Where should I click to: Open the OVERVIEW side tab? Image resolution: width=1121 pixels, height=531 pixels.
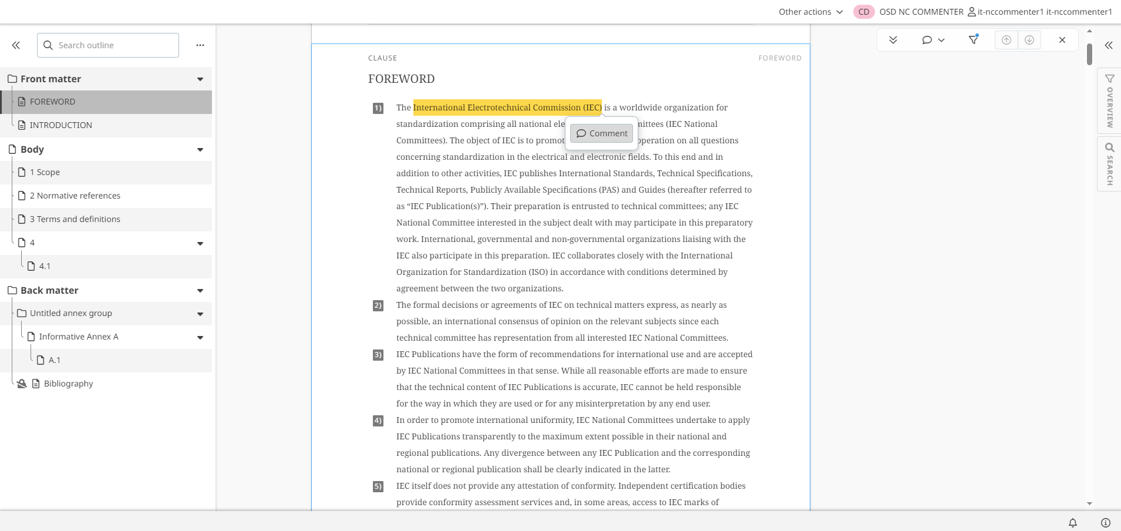(1109, 101)
